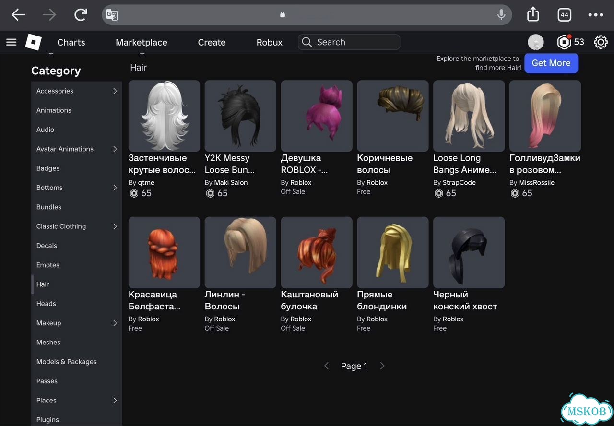Open the tab switcher showing 44 tabs

565,15
